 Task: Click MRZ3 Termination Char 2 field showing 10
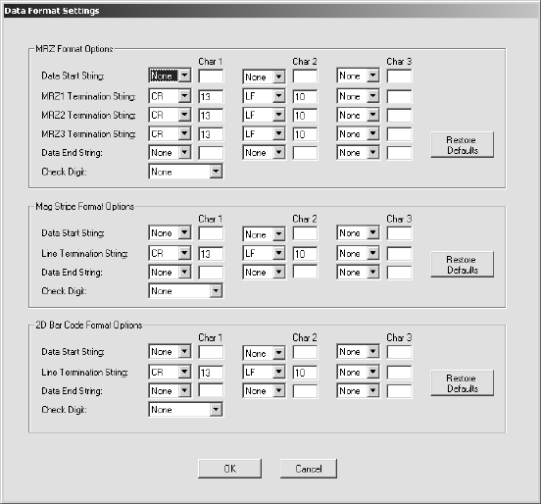pos(305,134)
